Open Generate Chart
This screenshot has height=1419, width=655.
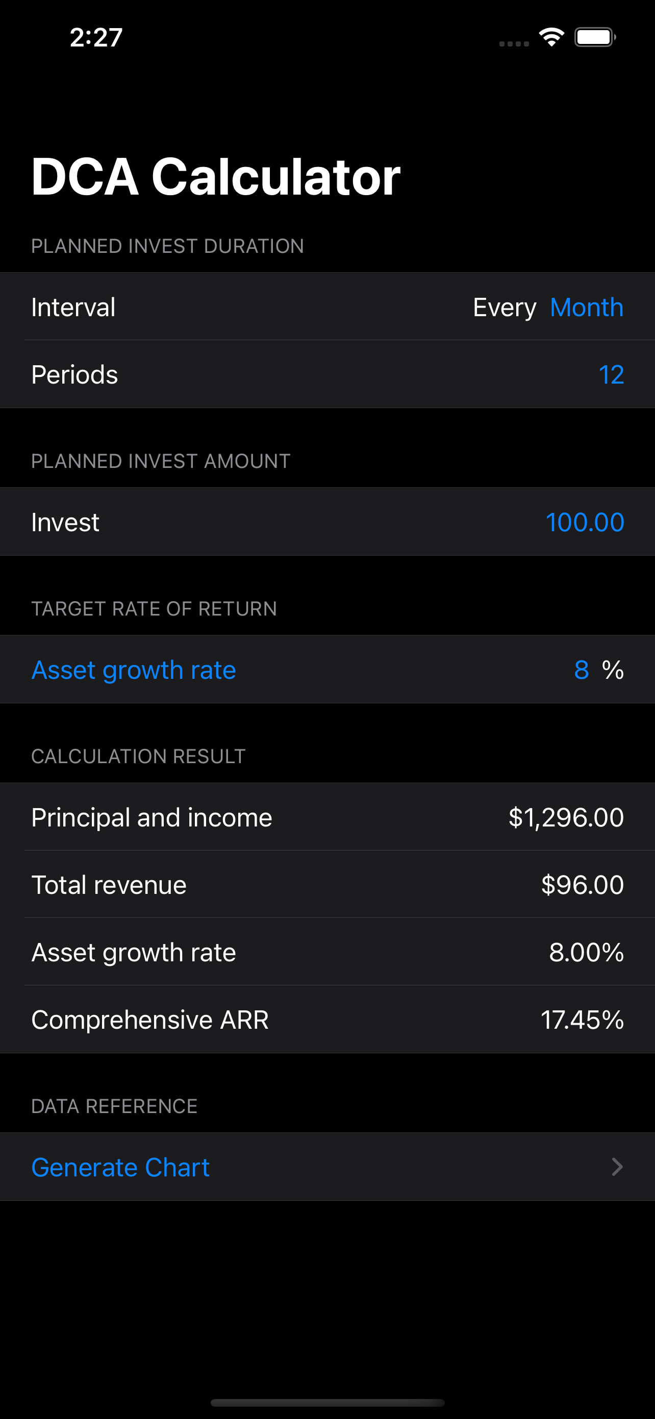(327, 1167)
